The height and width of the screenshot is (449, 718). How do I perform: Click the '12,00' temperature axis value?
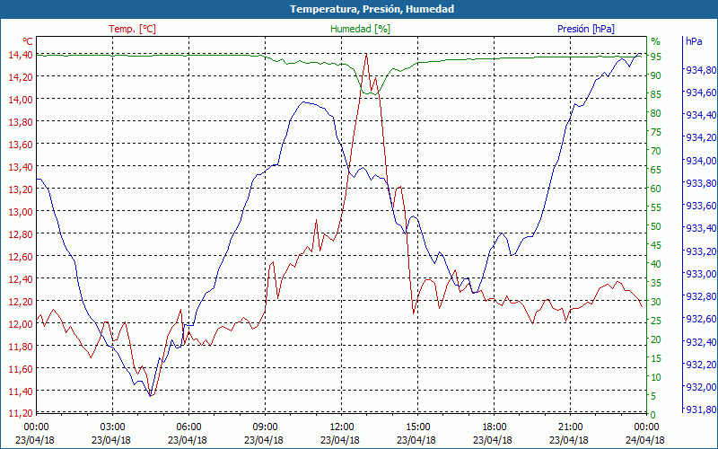coord(20,324)
